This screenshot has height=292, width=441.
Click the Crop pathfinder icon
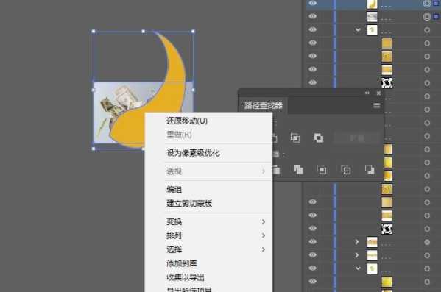pyautogui.click(x=322, y=169)
